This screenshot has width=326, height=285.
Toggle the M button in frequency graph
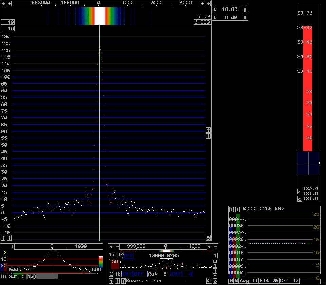(x=231, y=281)
